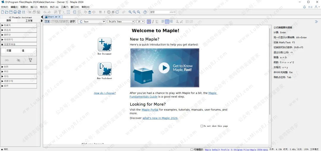Screen dimensions: 321x151
Task: Toggle italic formatting
Action: click(153, 21)
